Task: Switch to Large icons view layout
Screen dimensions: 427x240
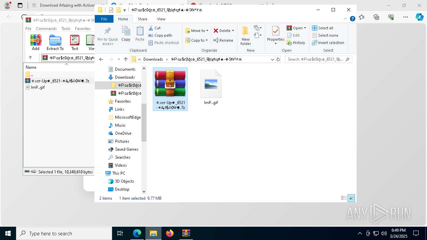Action: (x=351, y=198)
